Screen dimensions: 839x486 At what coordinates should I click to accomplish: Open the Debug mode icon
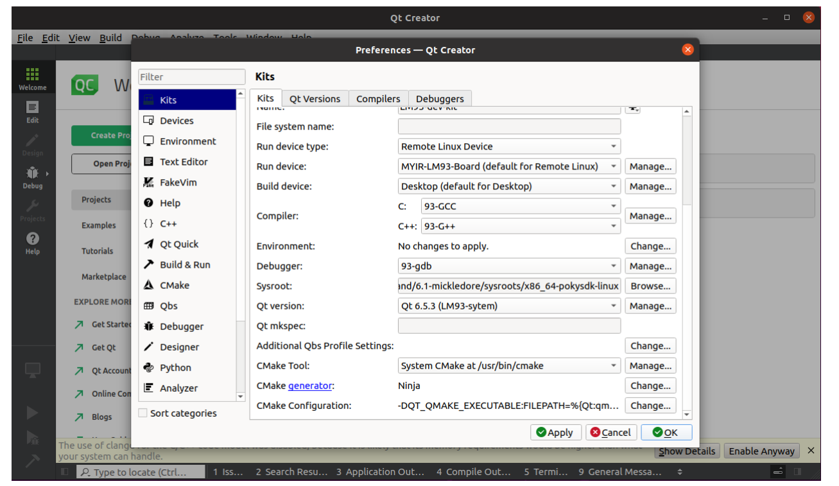click(x=32, y=177)
